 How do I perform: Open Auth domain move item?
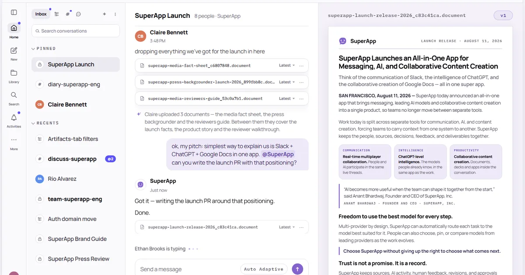[76, 219]
